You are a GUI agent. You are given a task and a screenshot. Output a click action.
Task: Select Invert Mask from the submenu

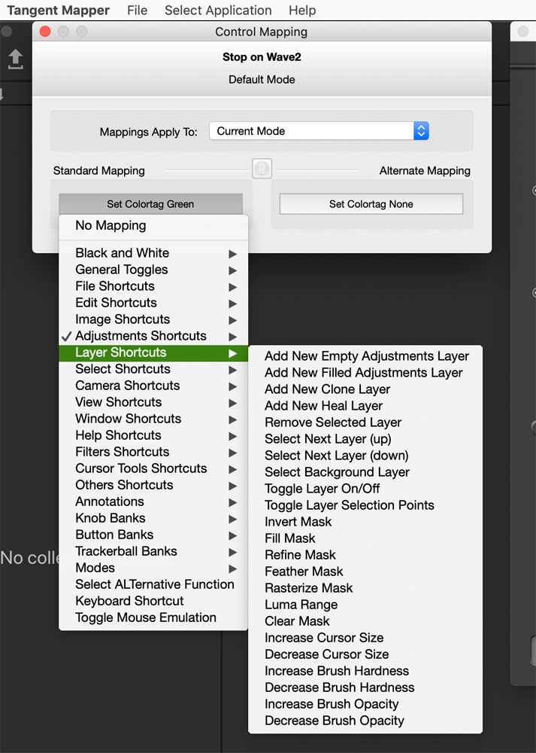298,522
